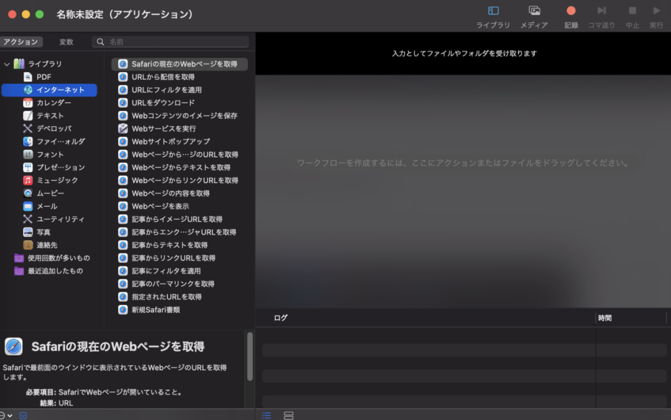
Task: Collapse the ライブラリ tree disclosure triangle
Action: tap(7, 64)
